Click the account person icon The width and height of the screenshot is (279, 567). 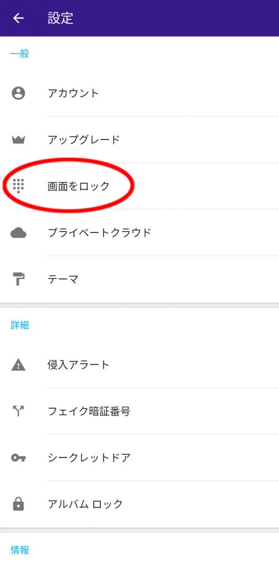(x=18, y=93)
